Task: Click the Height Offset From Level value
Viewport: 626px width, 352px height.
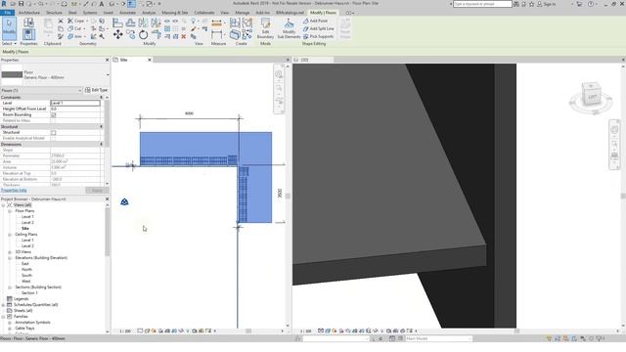Action: pos(75,109)
